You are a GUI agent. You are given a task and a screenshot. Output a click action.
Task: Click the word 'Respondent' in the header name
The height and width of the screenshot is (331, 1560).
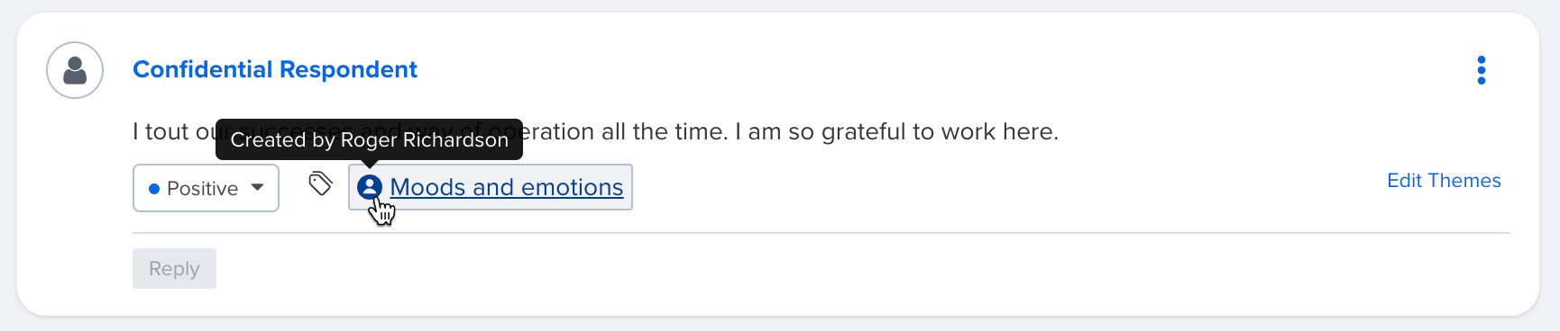click(348, 69)
